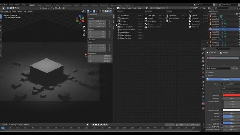Open the Global orientation dropdown
This screenshot has width=240, height=135.
(x=44, y=8)
